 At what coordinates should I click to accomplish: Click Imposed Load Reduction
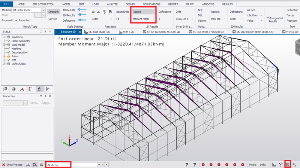[x=16, y=20]
